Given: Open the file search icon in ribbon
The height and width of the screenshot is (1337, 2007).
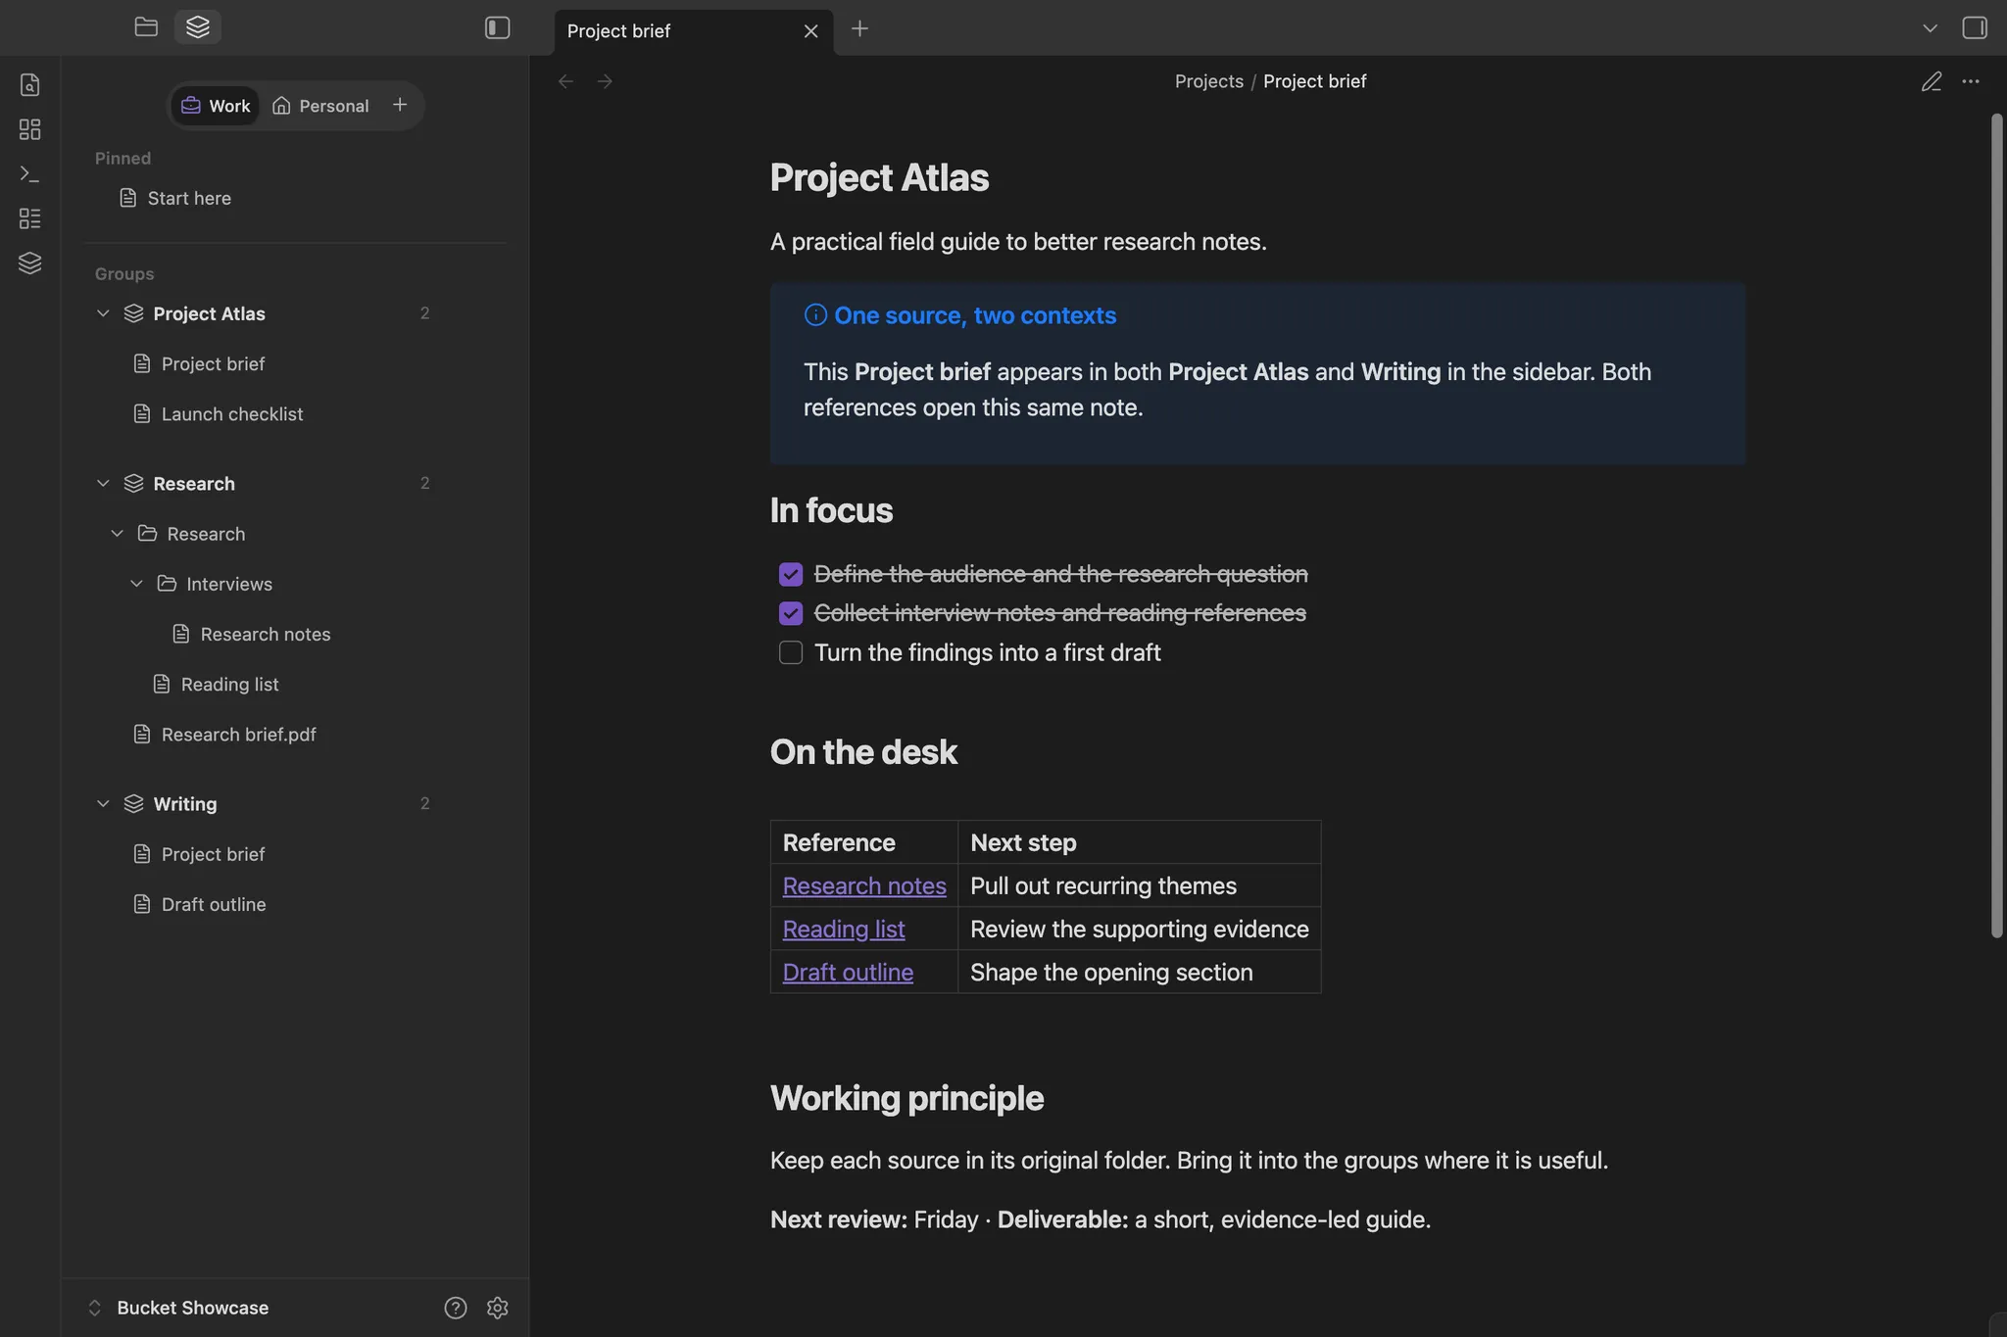Looking at the screenshot, I should pyautogui.click(x=30, y=85).
